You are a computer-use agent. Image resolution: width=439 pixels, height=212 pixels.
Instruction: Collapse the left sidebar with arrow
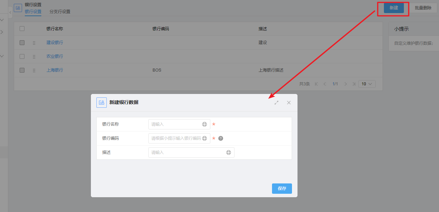10,12
